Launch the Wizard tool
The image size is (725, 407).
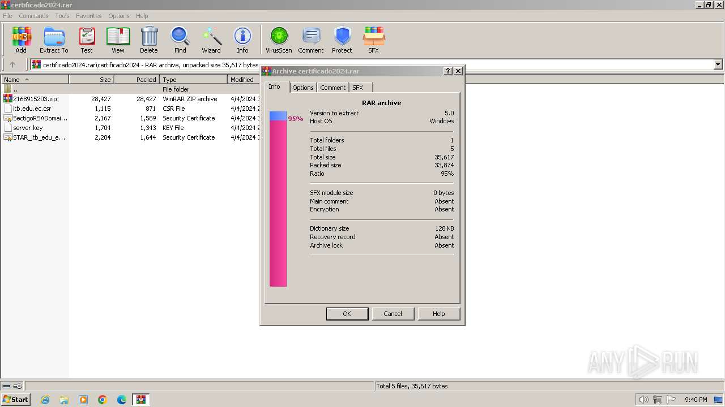point(211,40)
